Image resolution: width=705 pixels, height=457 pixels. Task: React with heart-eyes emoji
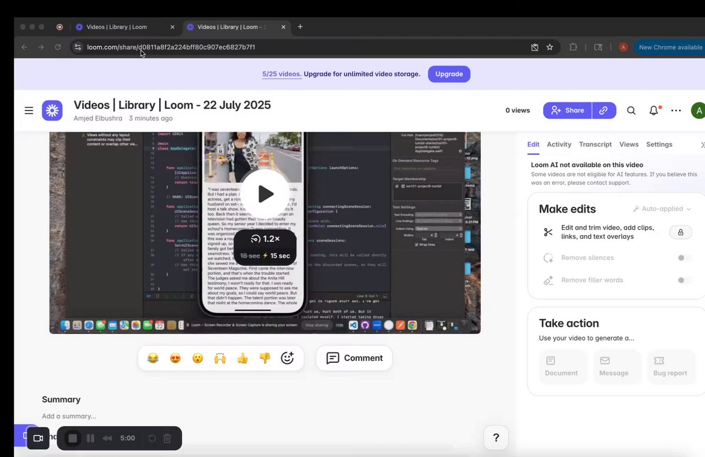[x=175, y=358]
